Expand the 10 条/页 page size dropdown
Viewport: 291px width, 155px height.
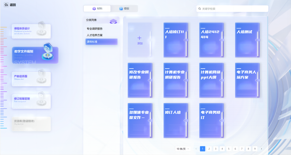pos(183,149)
